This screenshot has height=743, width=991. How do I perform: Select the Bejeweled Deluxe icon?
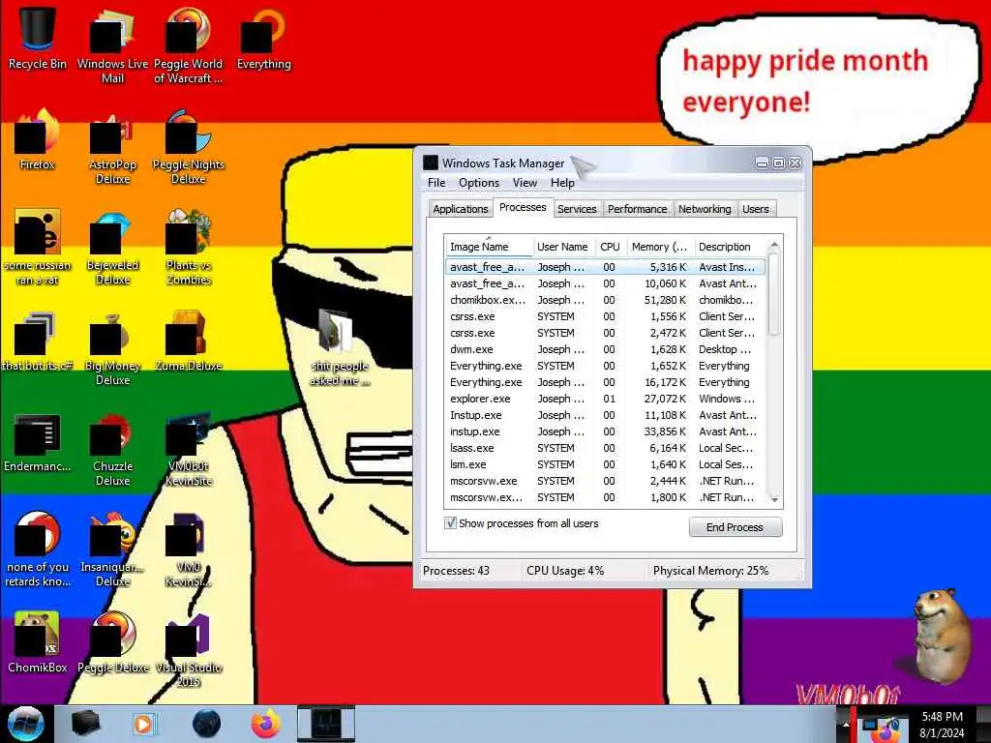tap(112, 248)
